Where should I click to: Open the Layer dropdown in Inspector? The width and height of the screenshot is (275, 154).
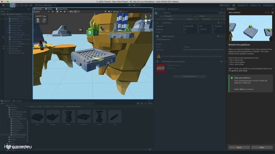(x=212, y=16)
